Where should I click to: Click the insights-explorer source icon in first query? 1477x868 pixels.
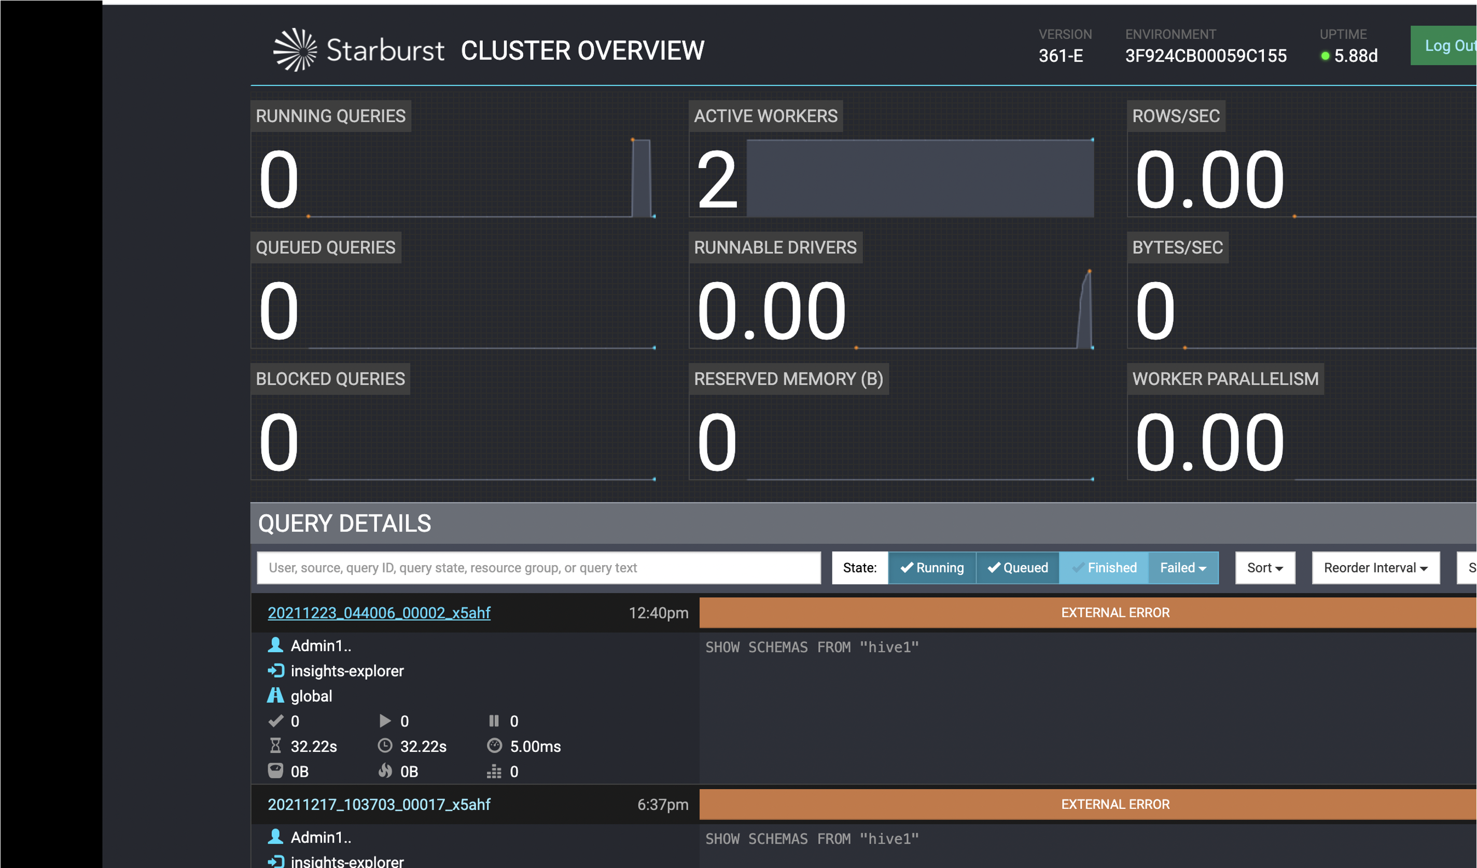pyautogui.click(x=275, y=670)
